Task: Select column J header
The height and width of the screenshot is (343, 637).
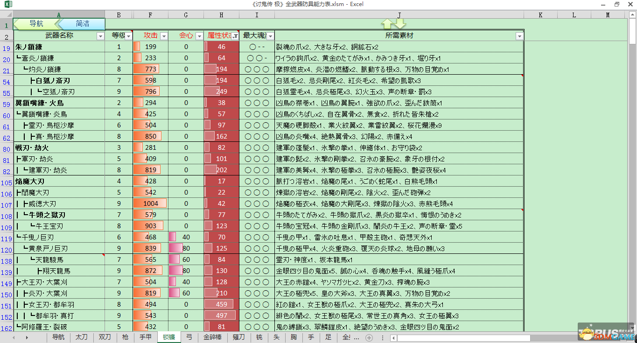Action: [399, 15]
